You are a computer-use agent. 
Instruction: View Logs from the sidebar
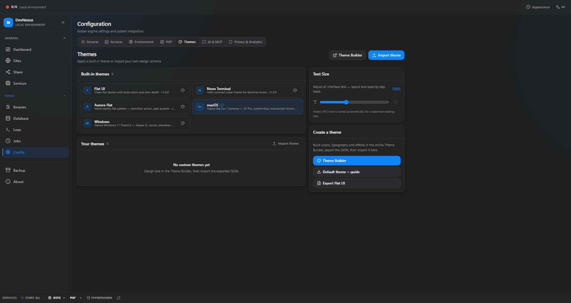(35, 130)
